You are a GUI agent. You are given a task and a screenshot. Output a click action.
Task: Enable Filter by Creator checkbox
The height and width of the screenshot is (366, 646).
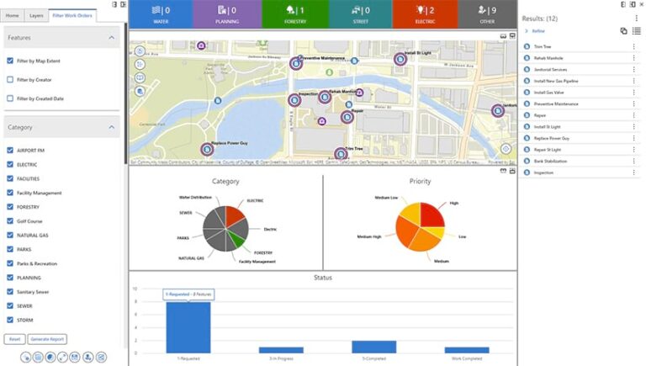click(x=10, y=80)
